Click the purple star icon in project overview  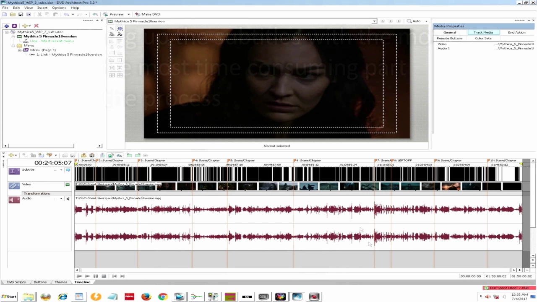[x=14, y=26]
